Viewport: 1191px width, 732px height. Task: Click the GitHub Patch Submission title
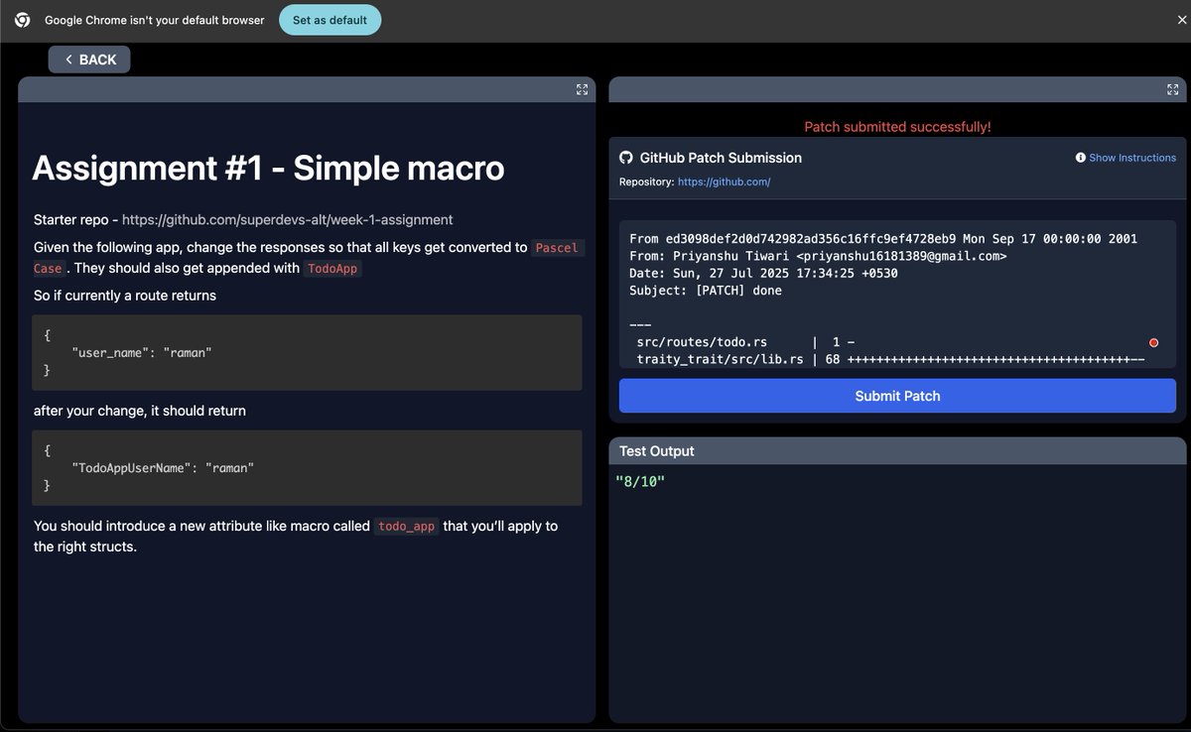(721, 158)
